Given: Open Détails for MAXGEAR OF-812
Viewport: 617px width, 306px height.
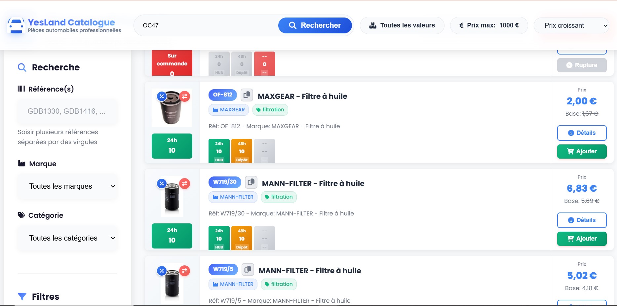Looking at the screenshot, I should tap(582, 133).
